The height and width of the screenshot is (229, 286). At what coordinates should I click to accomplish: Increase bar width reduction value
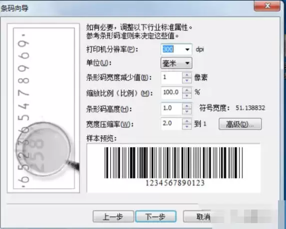(187, 75)
